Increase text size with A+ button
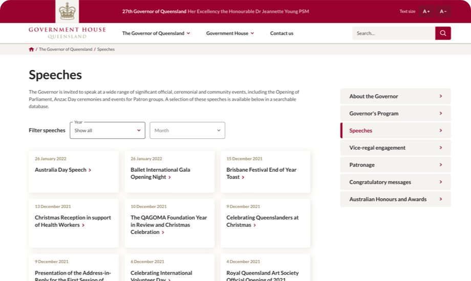 pos(426,11)
